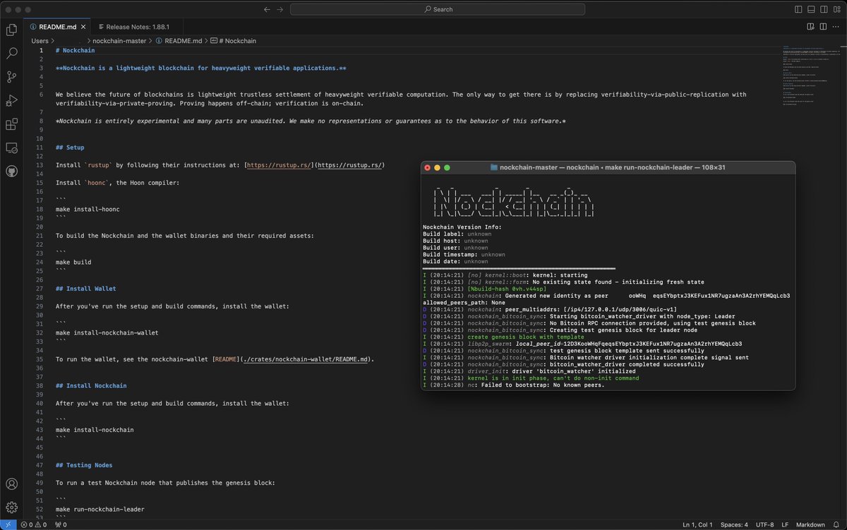This screenshot has width=847, height=530.
Task: Open errors and warnings count in status bar
Action: 34,524
